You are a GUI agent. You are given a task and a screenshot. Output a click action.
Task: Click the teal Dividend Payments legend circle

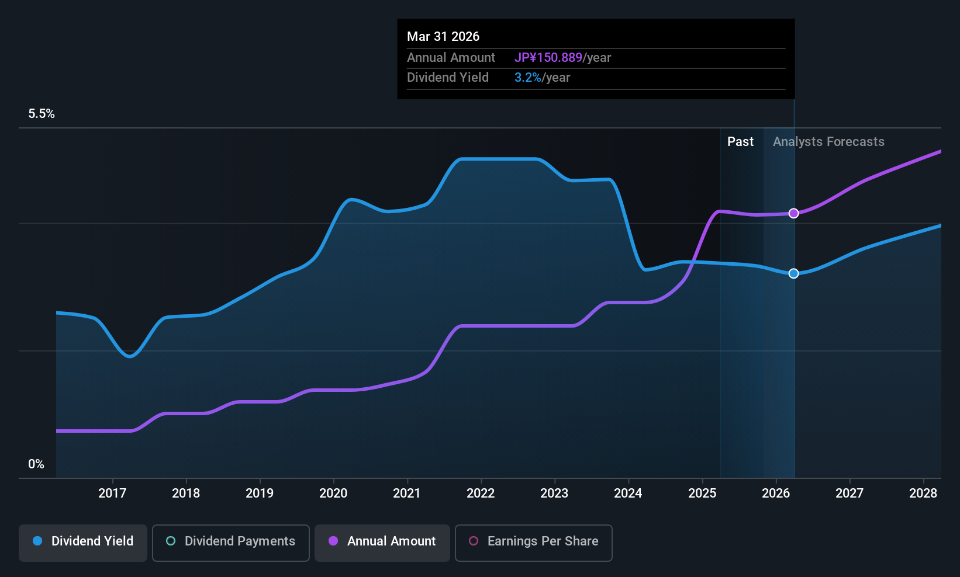click(171, 541)
